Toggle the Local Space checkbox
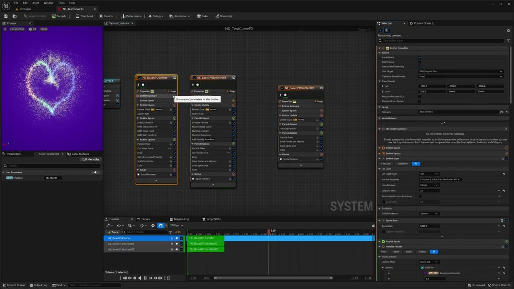514x289 pixels. 420,57
